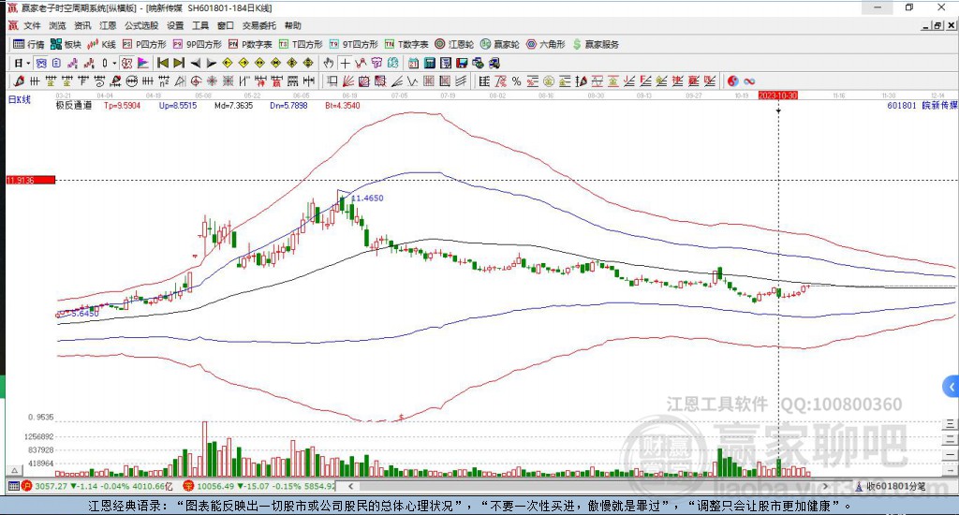959x515 pixels.
Task: Open the P四方形 tool
Action: [x=143, y=44]
